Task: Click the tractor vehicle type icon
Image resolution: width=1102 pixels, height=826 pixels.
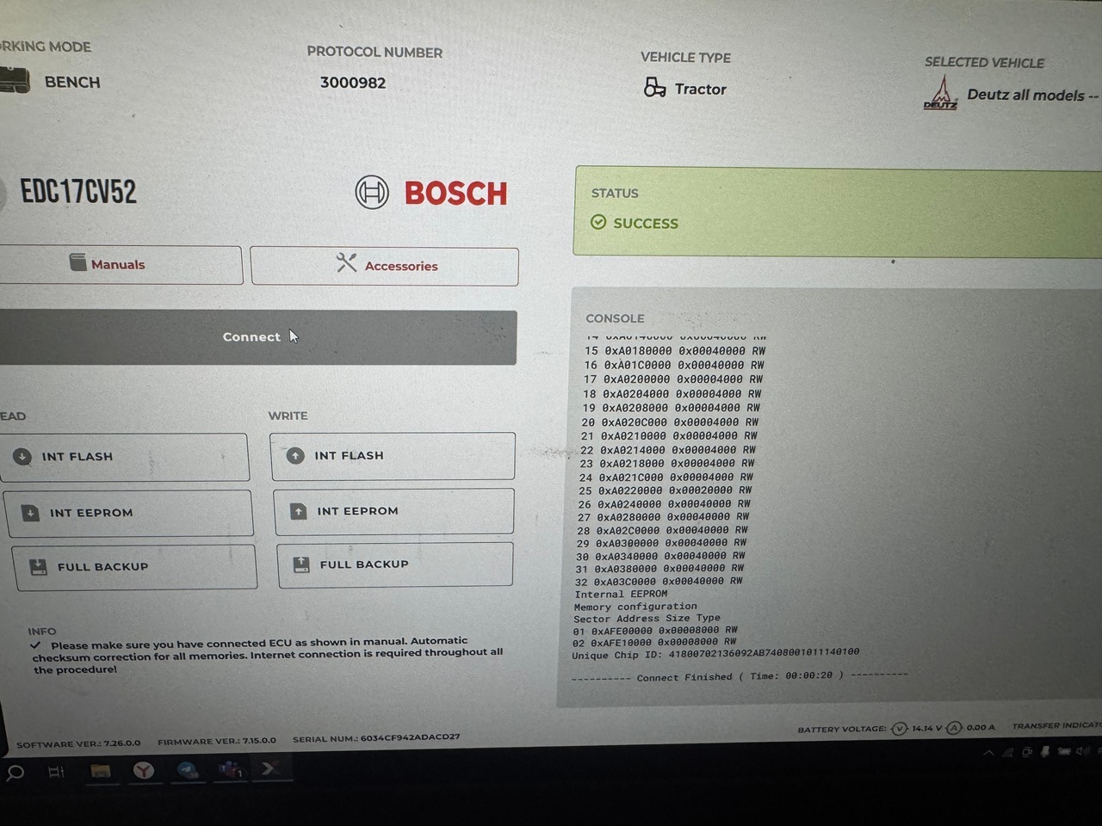Action: (654, 88)
